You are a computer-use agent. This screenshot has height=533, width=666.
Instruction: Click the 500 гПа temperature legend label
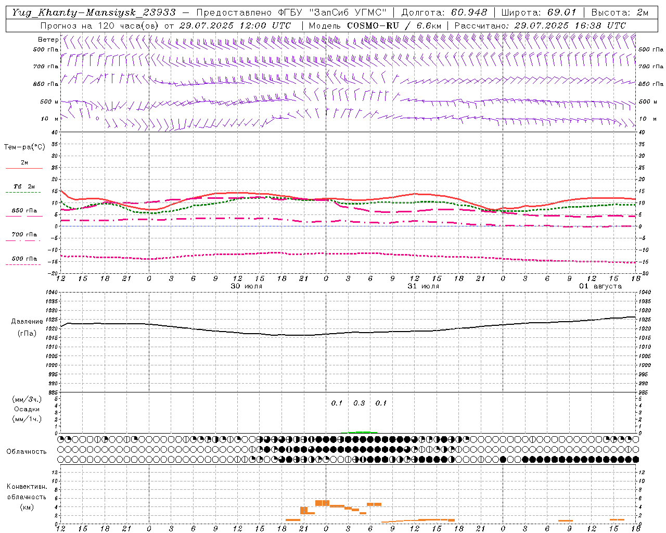point(24,259)
